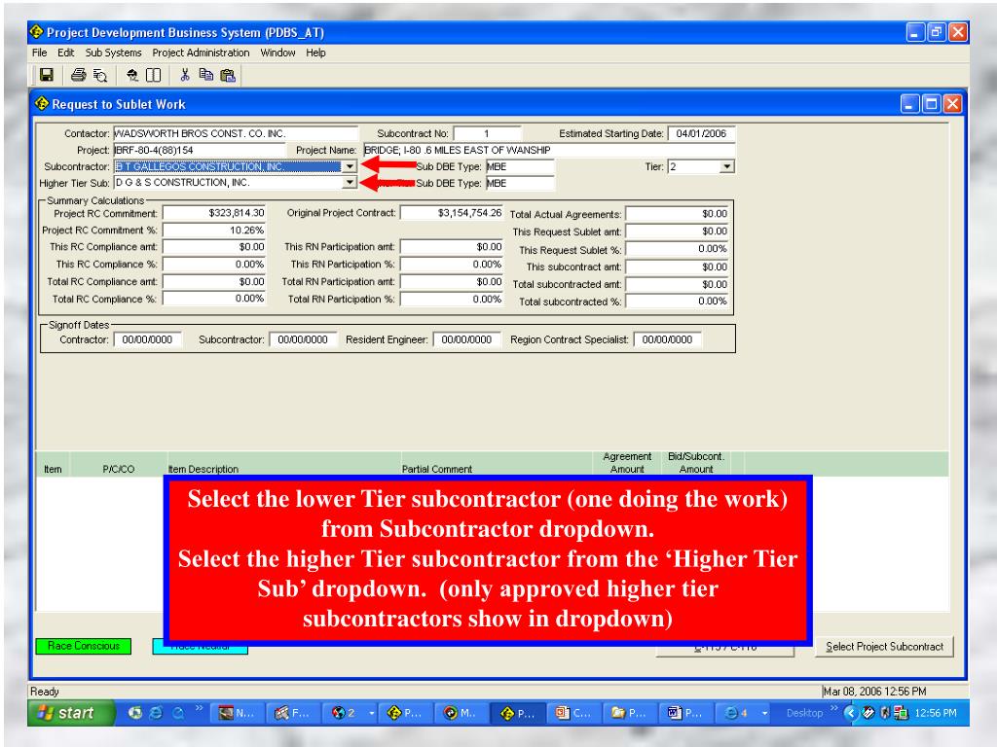
Task: Click the Original Project Contract amount field
Action: click(452, 213)
